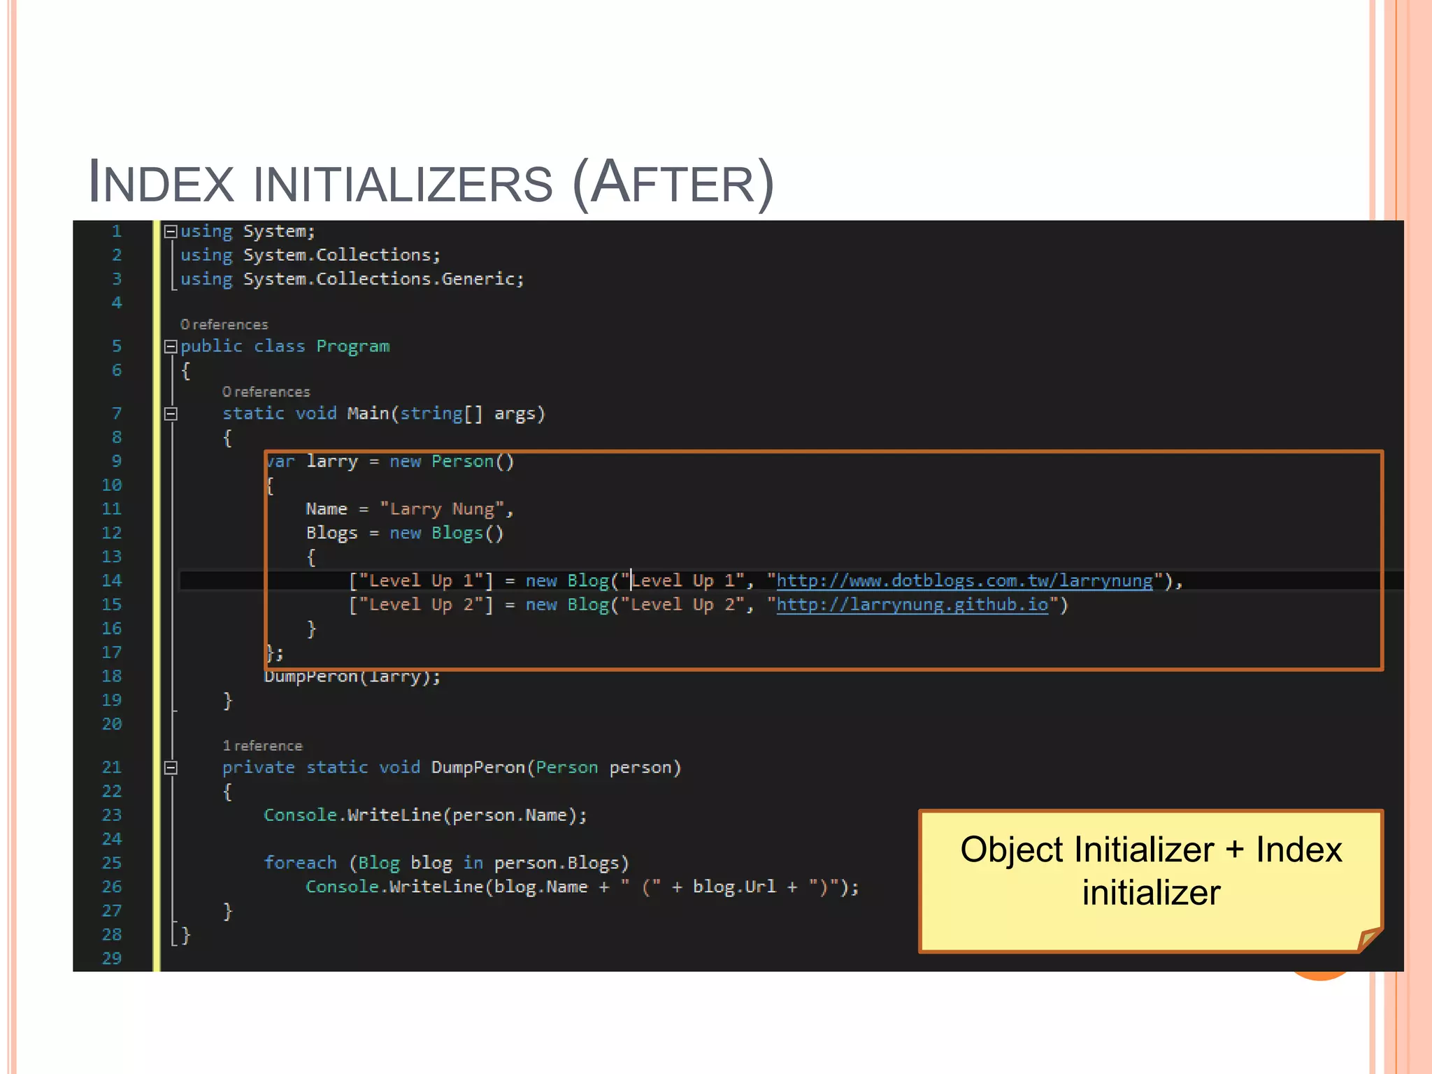
Task: Collapse the DumpPeron method outline
Action: (x=171, y=768)
